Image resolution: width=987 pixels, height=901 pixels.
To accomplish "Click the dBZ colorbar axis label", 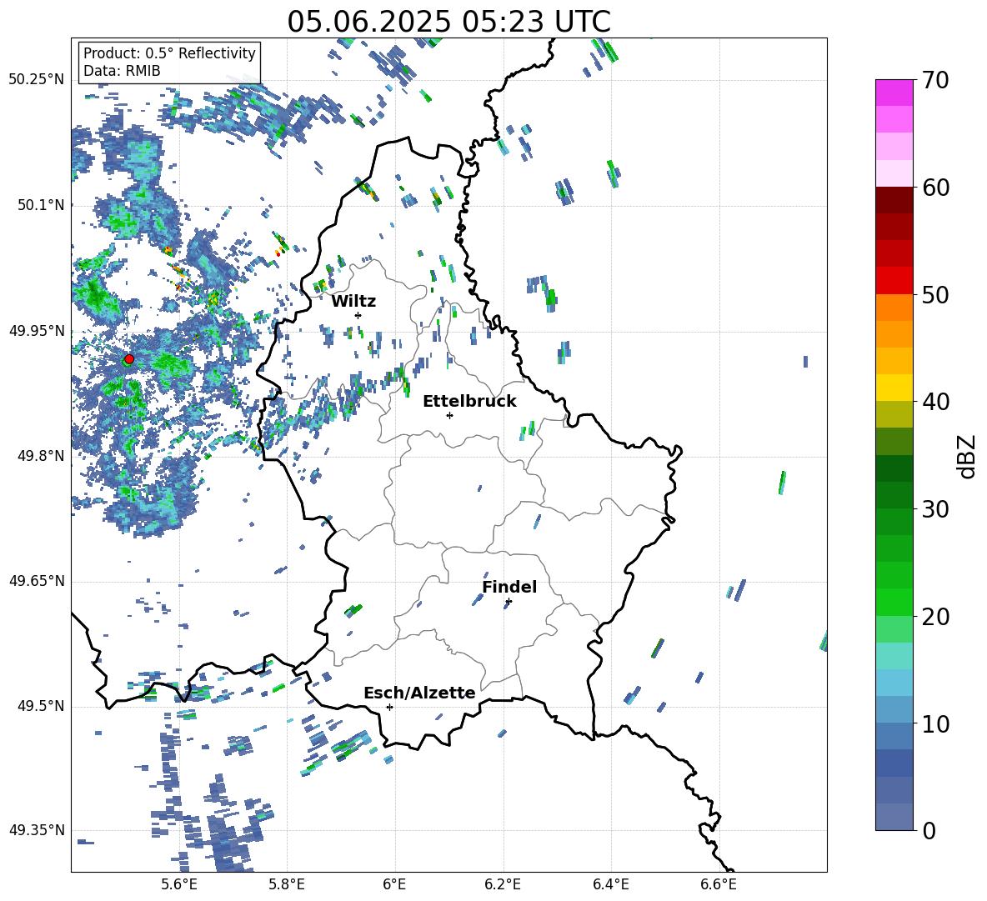I will point(968,456).
